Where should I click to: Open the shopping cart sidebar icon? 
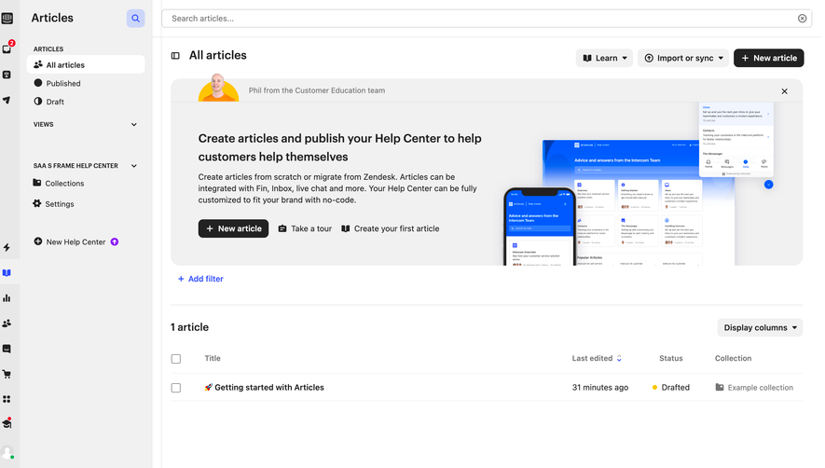coord(7,374)
